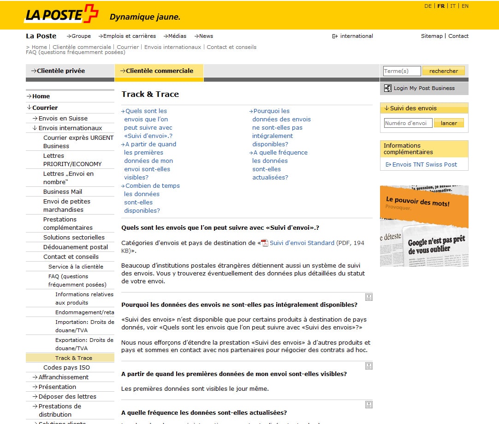The width and height of the screenshot is (499, 424).
Task: Click Envois internationaux in breadcrumb
Action: pos(172,47)
